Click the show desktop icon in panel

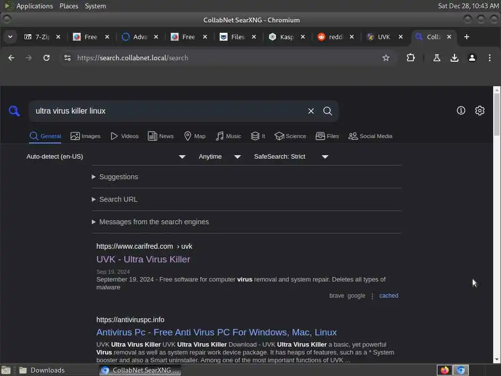[6, 370]
